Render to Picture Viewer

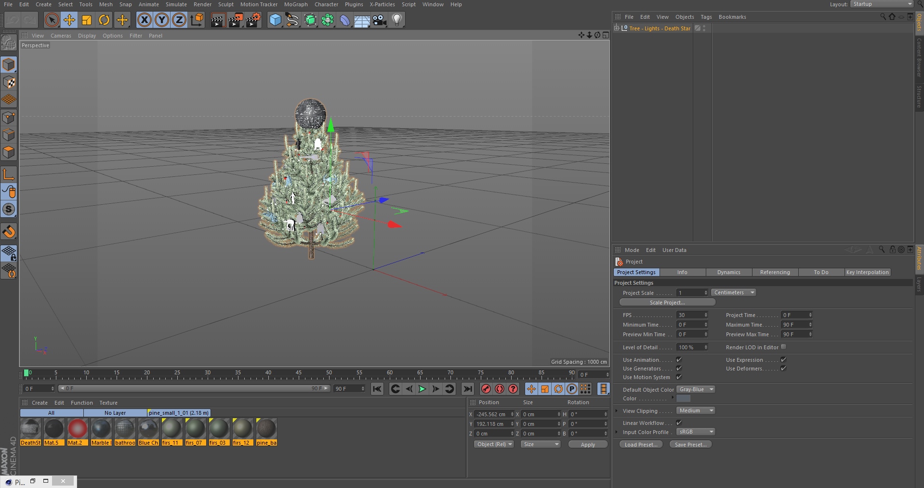point(236,20)
